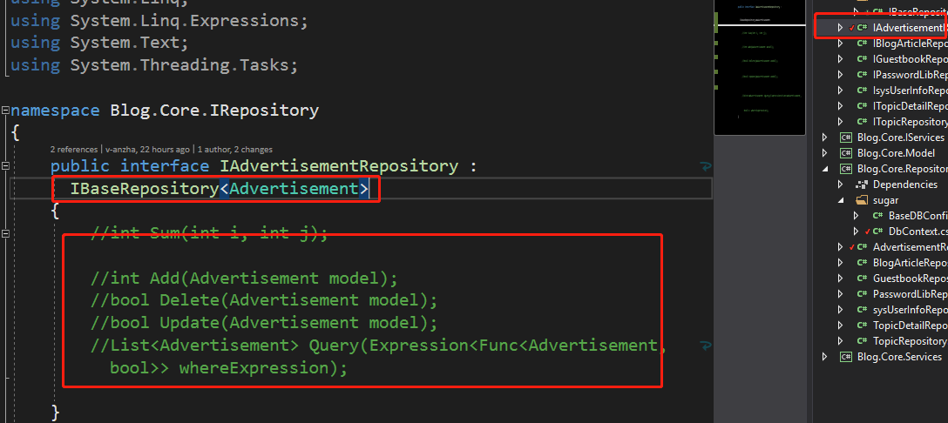
Task: Collapse the IAdvertisementRepository interface outlining block
Action: pos(5,166)
